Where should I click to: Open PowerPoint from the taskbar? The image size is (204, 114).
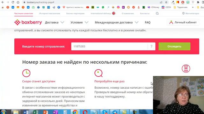[45, 112]
